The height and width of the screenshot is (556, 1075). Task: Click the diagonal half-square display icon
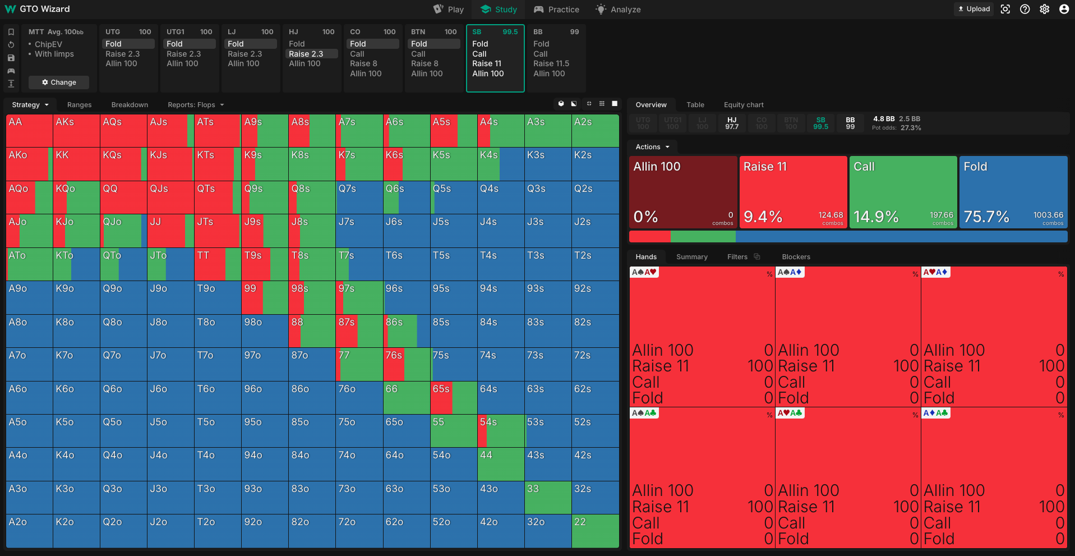(x=574, y=104)
